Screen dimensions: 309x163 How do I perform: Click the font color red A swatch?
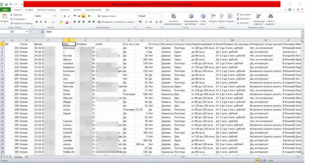point(68,22)
